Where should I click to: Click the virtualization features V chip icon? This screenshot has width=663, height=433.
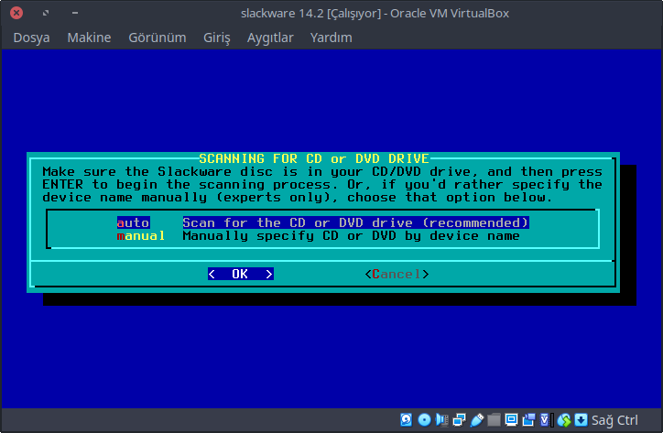pos(546,420)
